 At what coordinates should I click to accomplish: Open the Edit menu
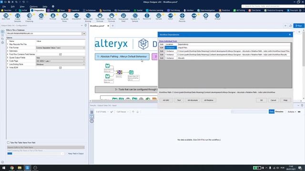click(13, 6)
